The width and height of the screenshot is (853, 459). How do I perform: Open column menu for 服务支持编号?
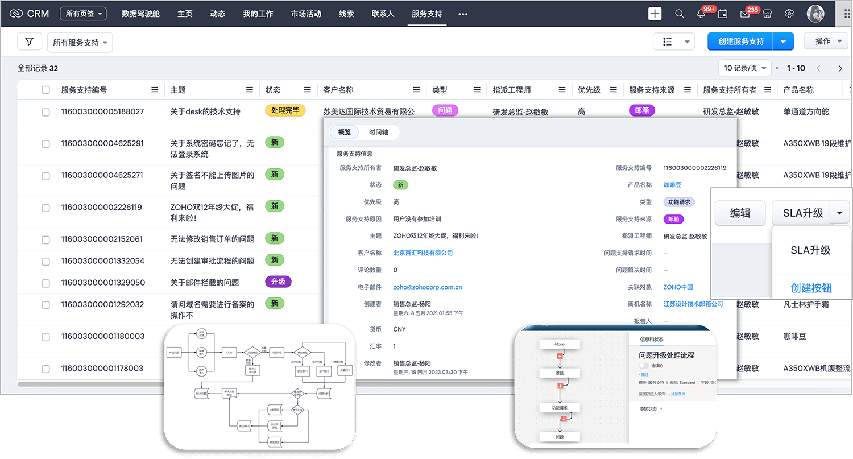(155, 90)
